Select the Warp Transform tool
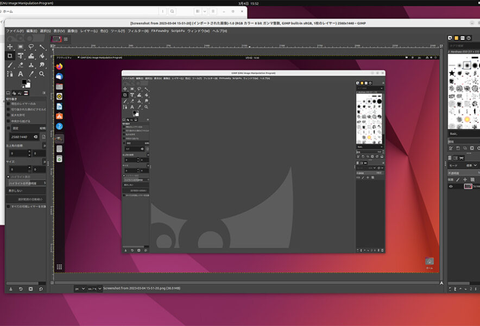The width and height of the screenshot is (480, 326). tap(31, 56)
